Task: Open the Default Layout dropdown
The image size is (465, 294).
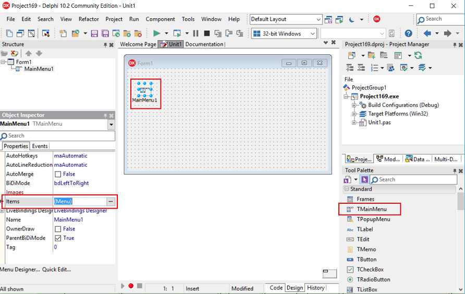Action: pos(318,20)
